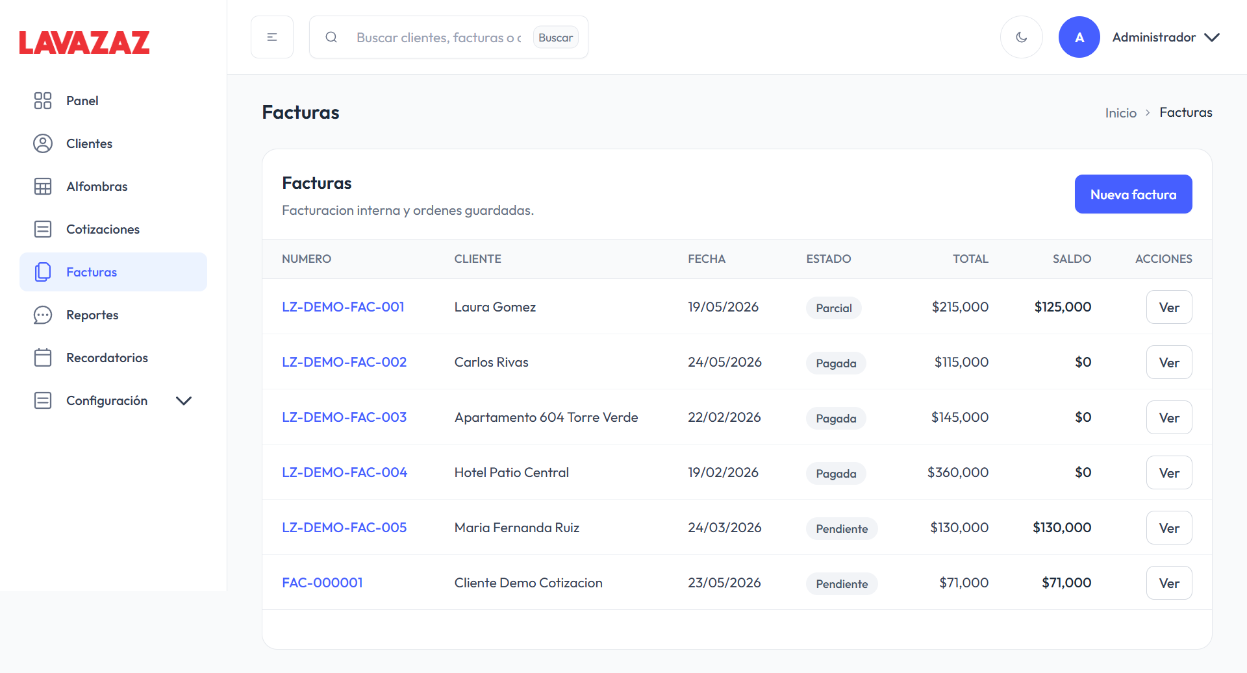This screenshot has width=1247, height=673.
Task: Click the Buscar button in search bar
Action: 556,38
